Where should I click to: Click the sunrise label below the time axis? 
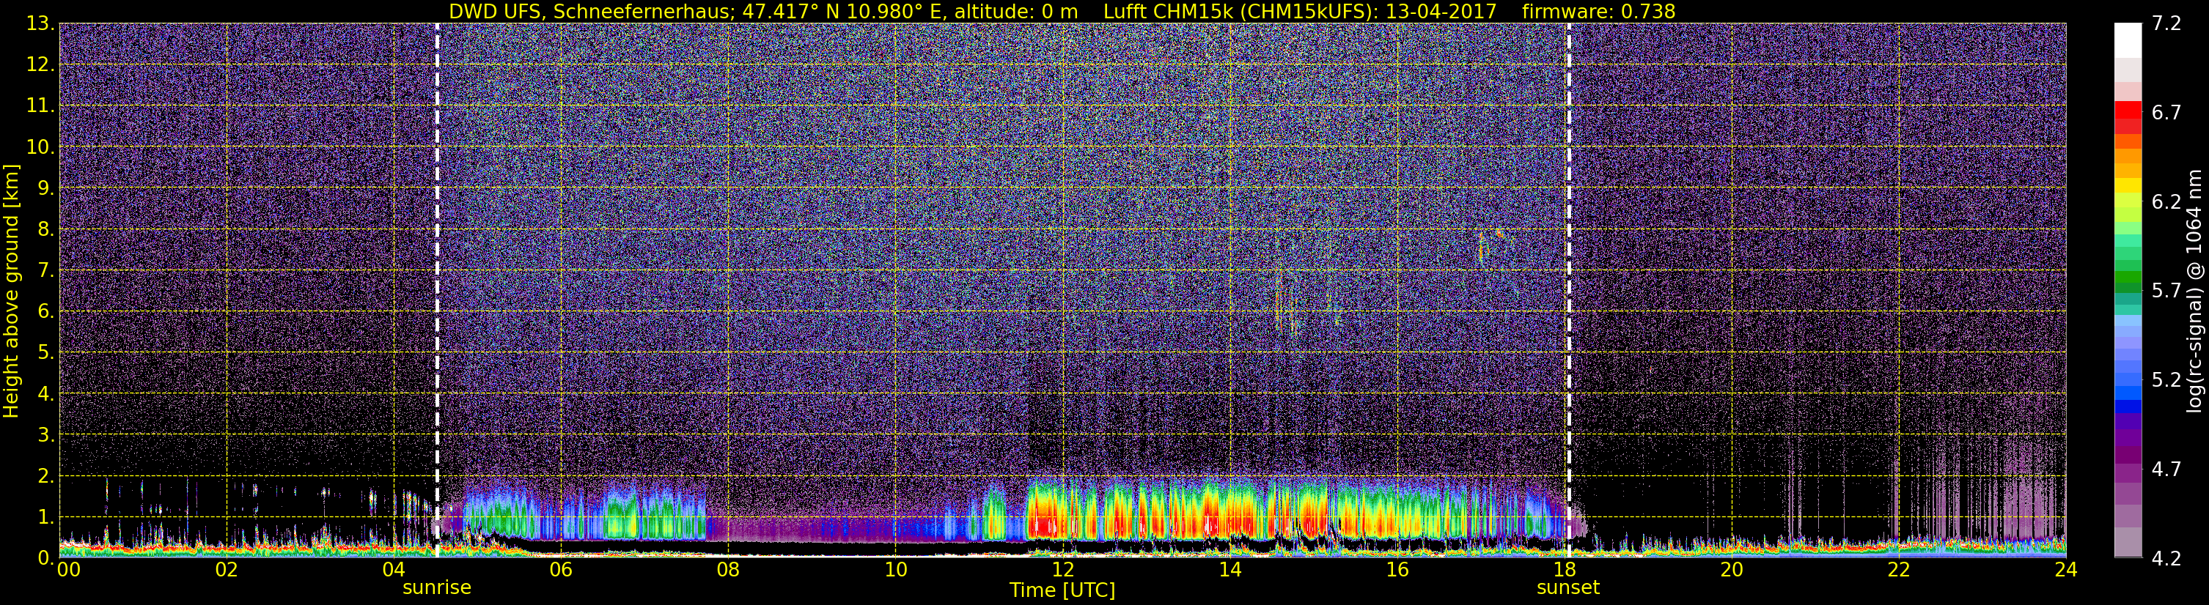click(436, 588)
